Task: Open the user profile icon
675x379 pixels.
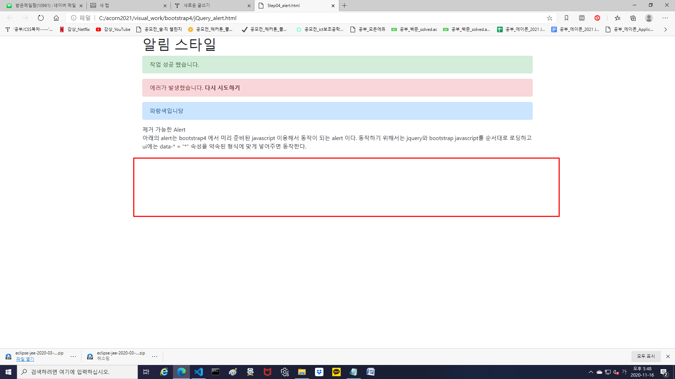Action: click(649, 18)
